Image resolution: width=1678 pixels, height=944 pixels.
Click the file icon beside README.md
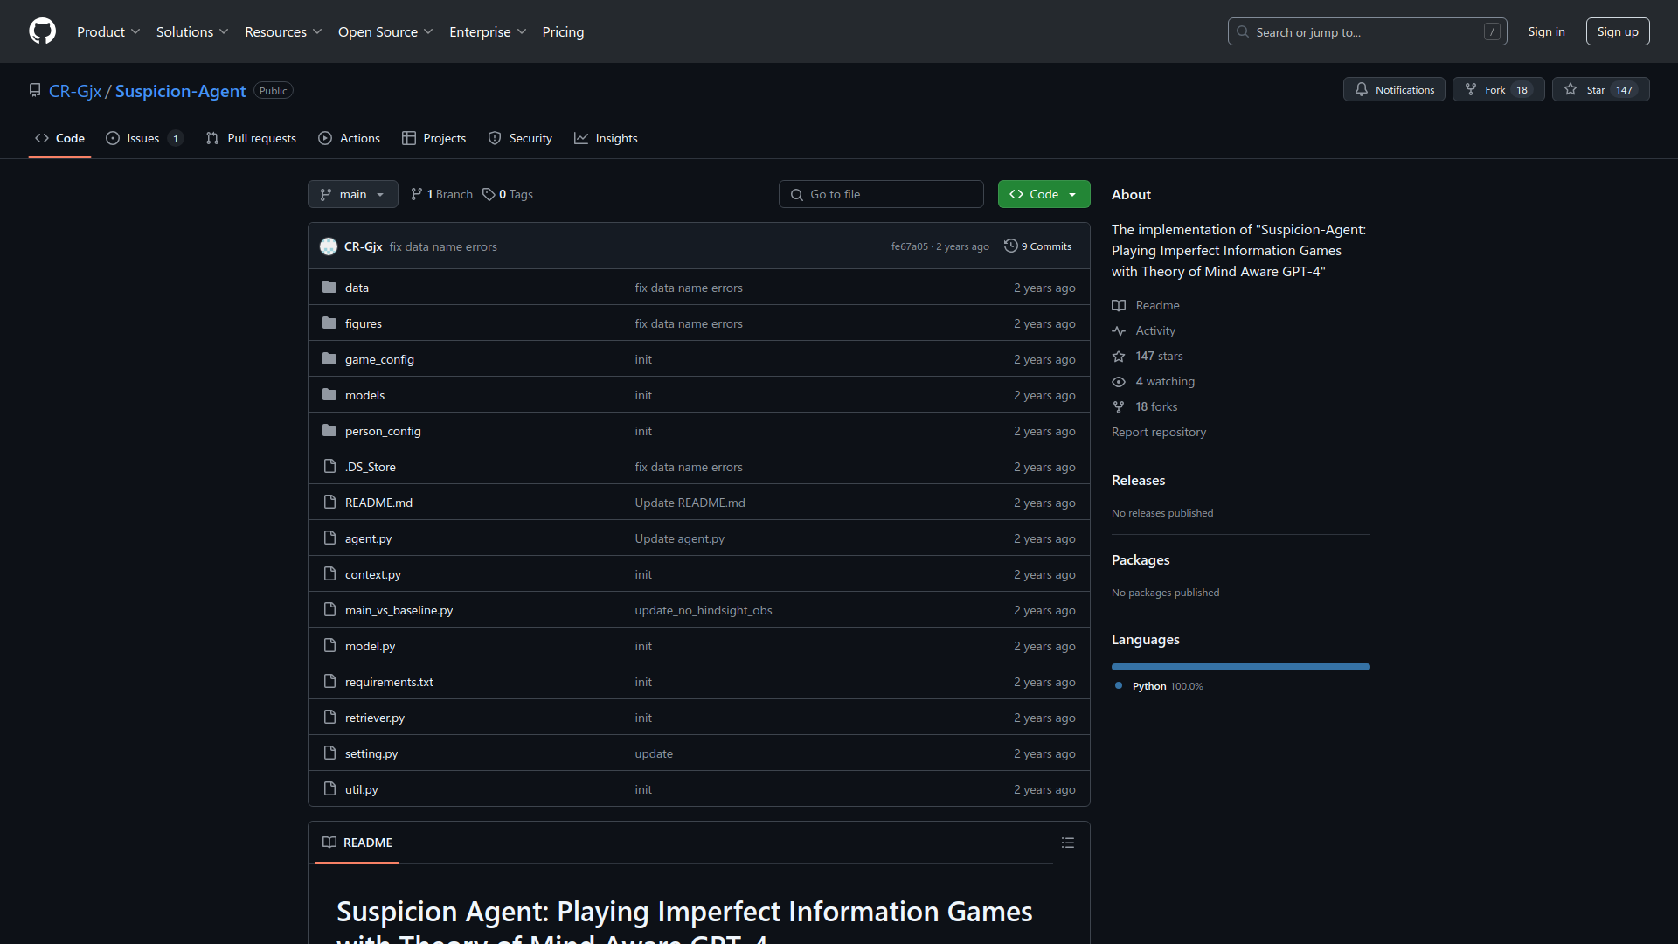329,502
